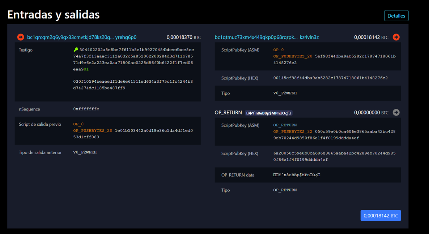Select hex 00145ef98f44dba9ab5282c17874718061b4148276c2
The height and width of the screenshot is (234, 429).
click(331, 78)
